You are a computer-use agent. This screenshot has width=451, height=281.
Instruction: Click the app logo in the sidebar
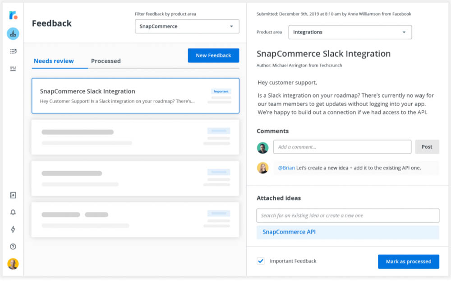pos(13,15)
